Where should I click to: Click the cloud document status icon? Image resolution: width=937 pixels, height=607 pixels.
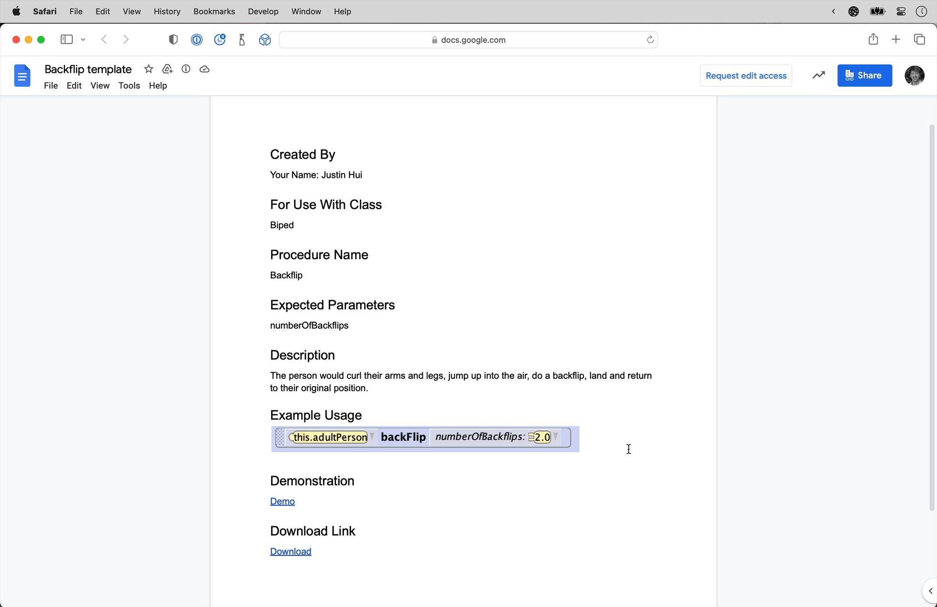click(204, 69)
